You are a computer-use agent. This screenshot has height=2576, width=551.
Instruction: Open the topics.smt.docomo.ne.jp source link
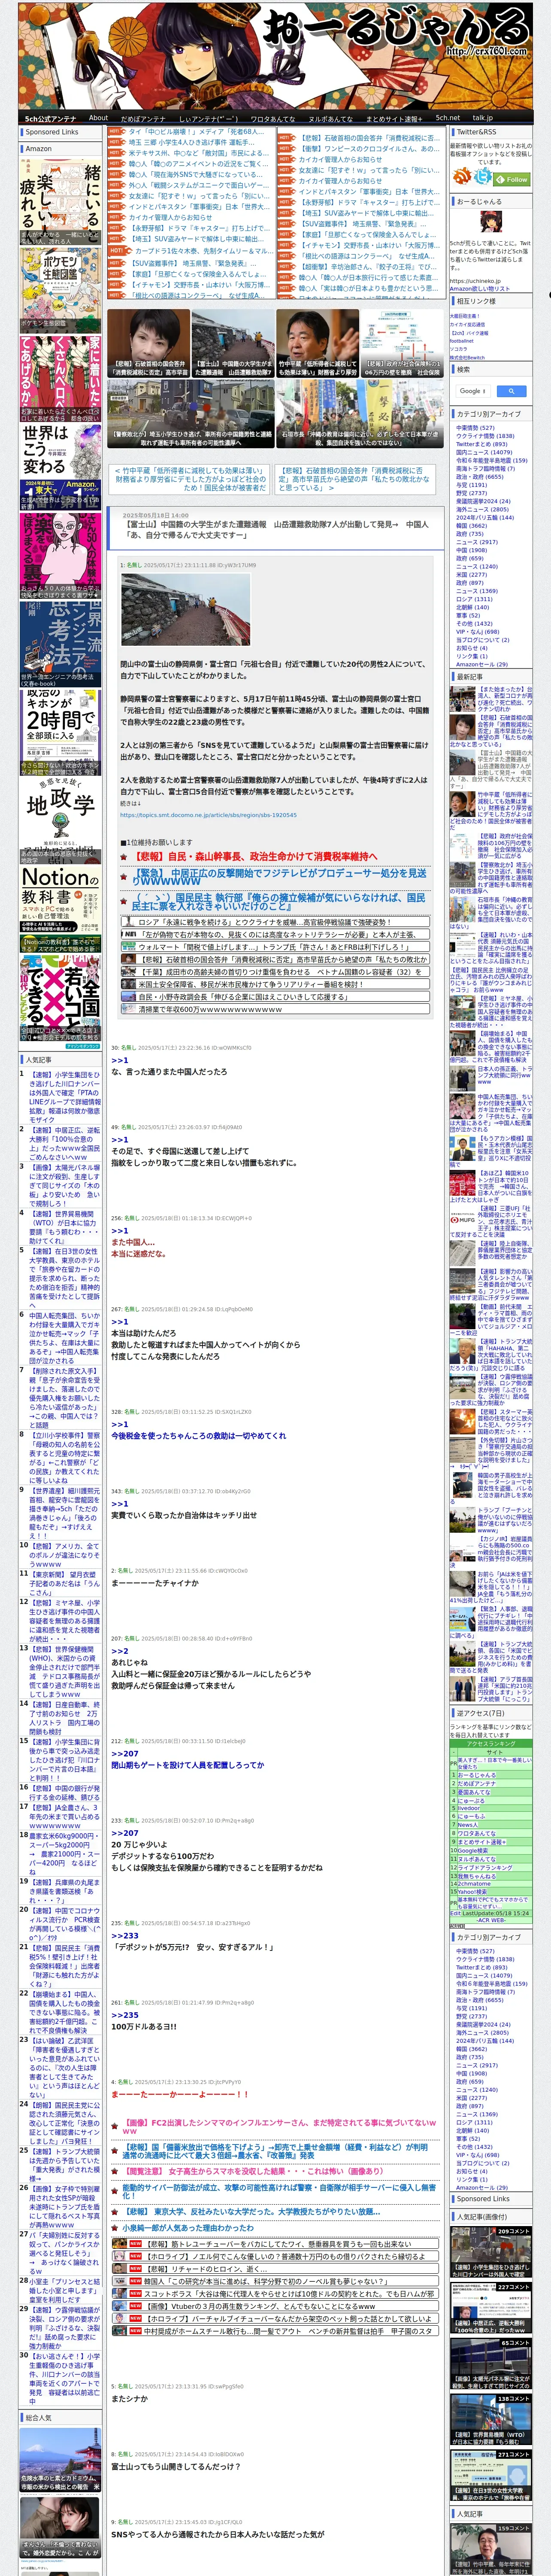pos(208,814)
